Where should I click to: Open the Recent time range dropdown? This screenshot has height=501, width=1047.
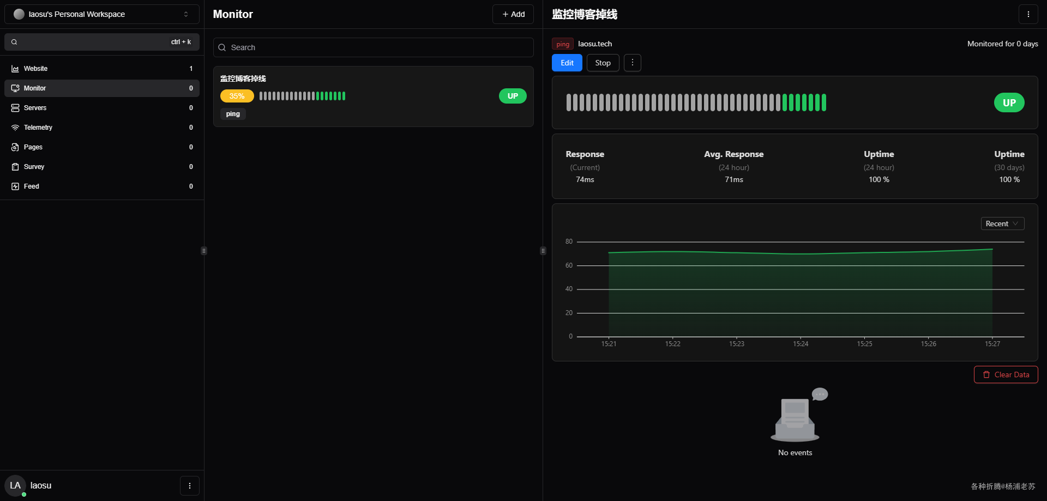[x=1002, y=224]
